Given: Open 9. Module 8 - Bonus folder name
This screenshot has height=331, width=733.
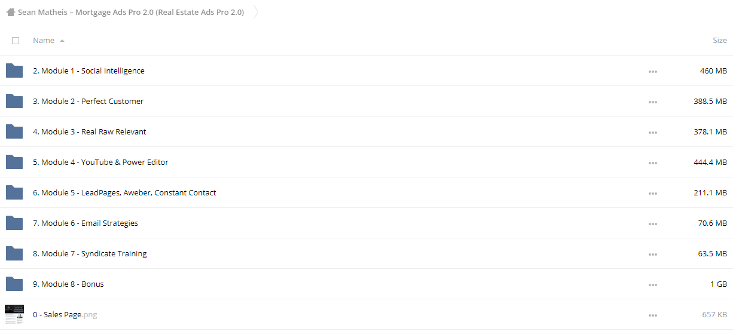Looking at the screenshot, I should pyautogui.click(x=68, y=284).
